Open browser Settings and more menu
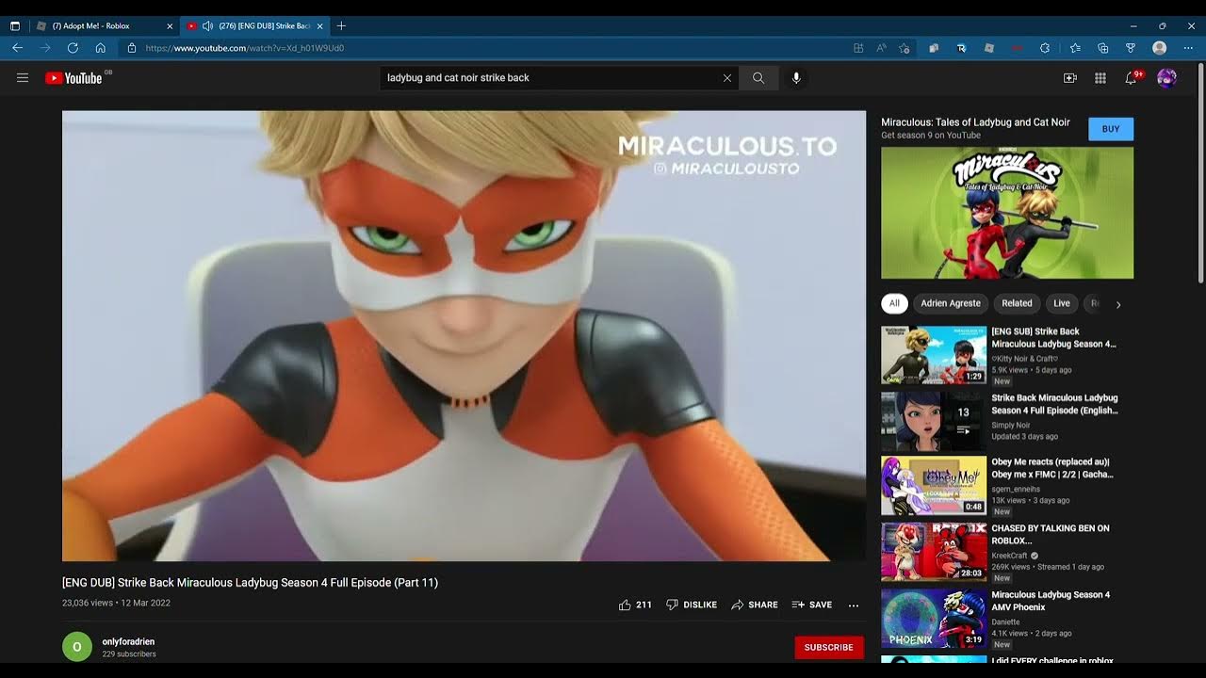 click(x=1188, y=48)
